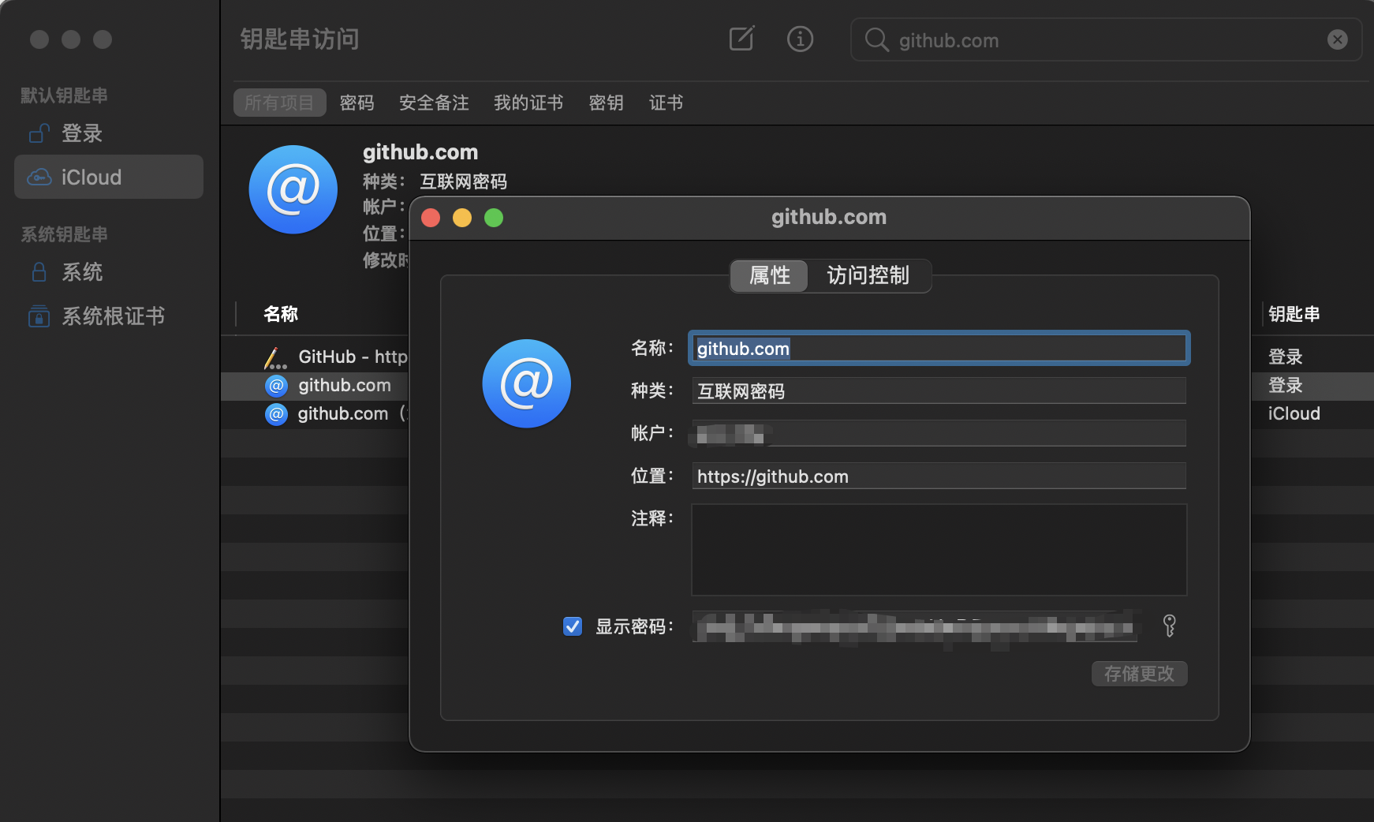The width and height of the screenshot is (1374, 822).
Task: Select the 登录 keychain in the sidebar
Action: click(x=109, y=133)
